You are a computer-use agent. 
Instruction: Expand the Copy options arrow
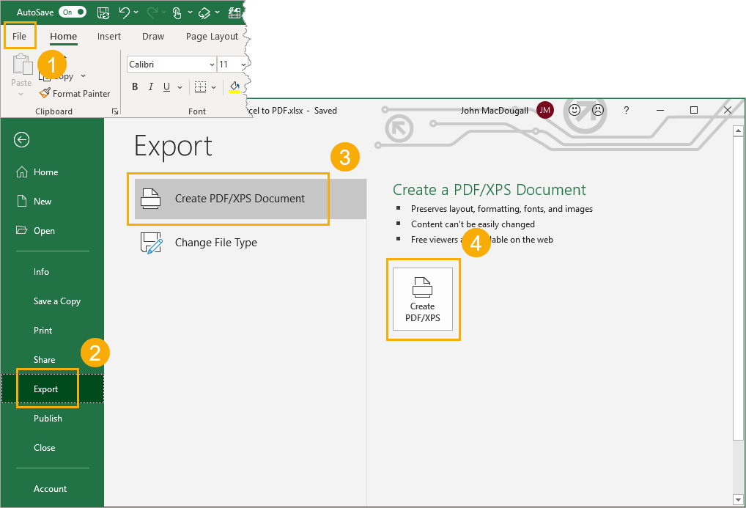(x=84, y=76)
